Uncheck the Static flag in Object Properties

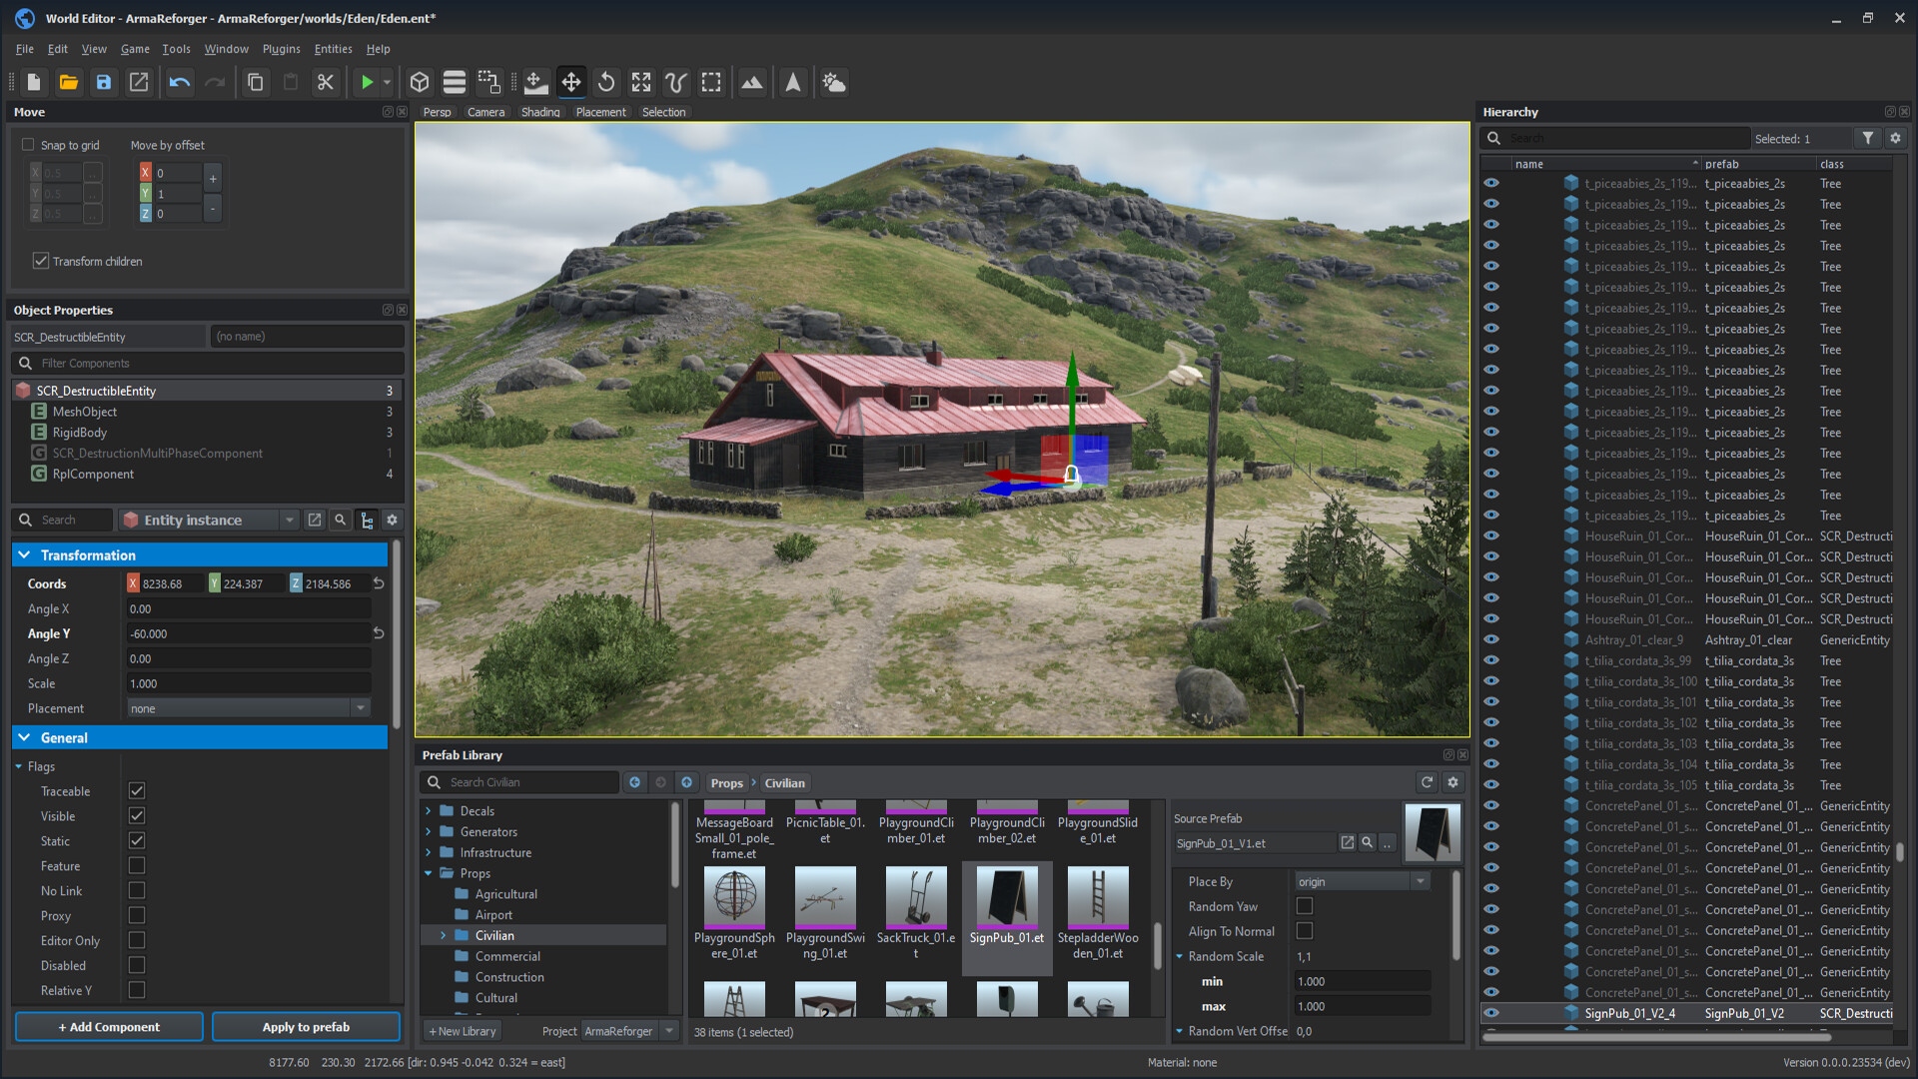tap(136, 840)
